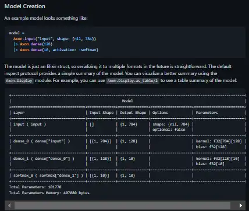Screen dimensions: 249x211
Task: Click the 'shape: {nil, 784}' option text
Action: coord(171,124)
